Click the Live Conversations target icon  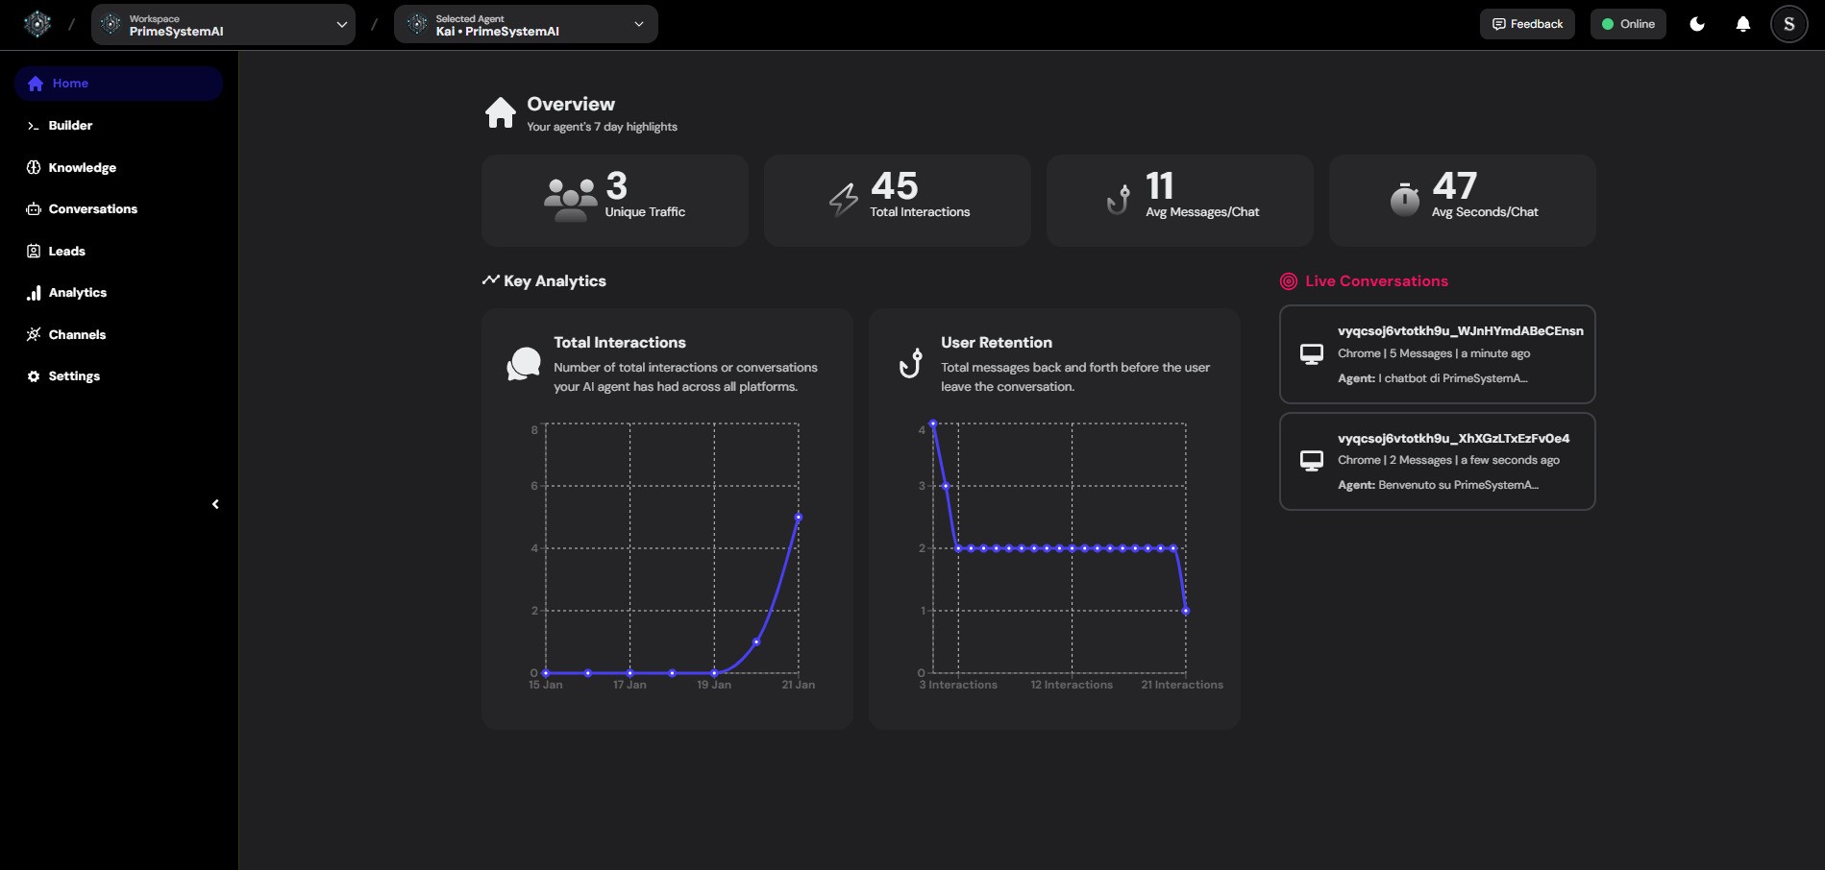coord(1289,281)
